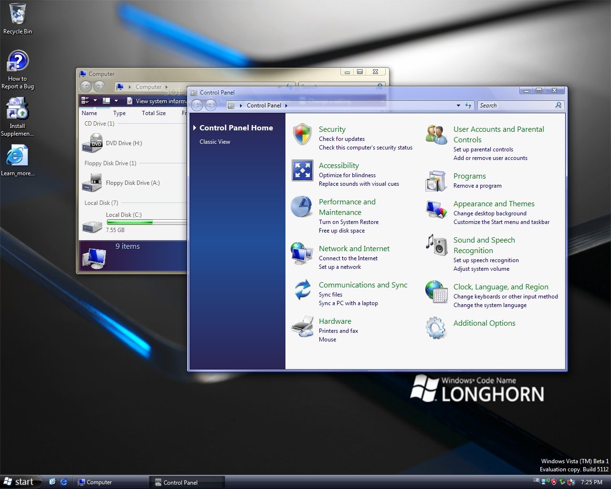Click Connect to the Internet link

pos(348,258)
